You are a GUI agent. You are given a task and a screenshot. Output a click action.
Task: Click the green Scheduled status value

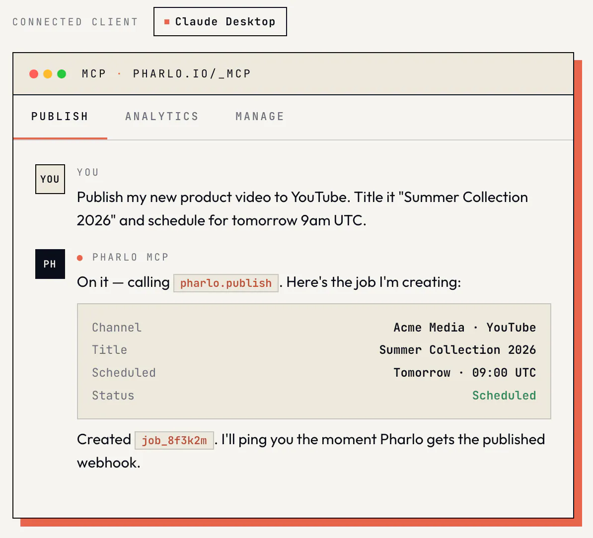(x=504, y=396)
